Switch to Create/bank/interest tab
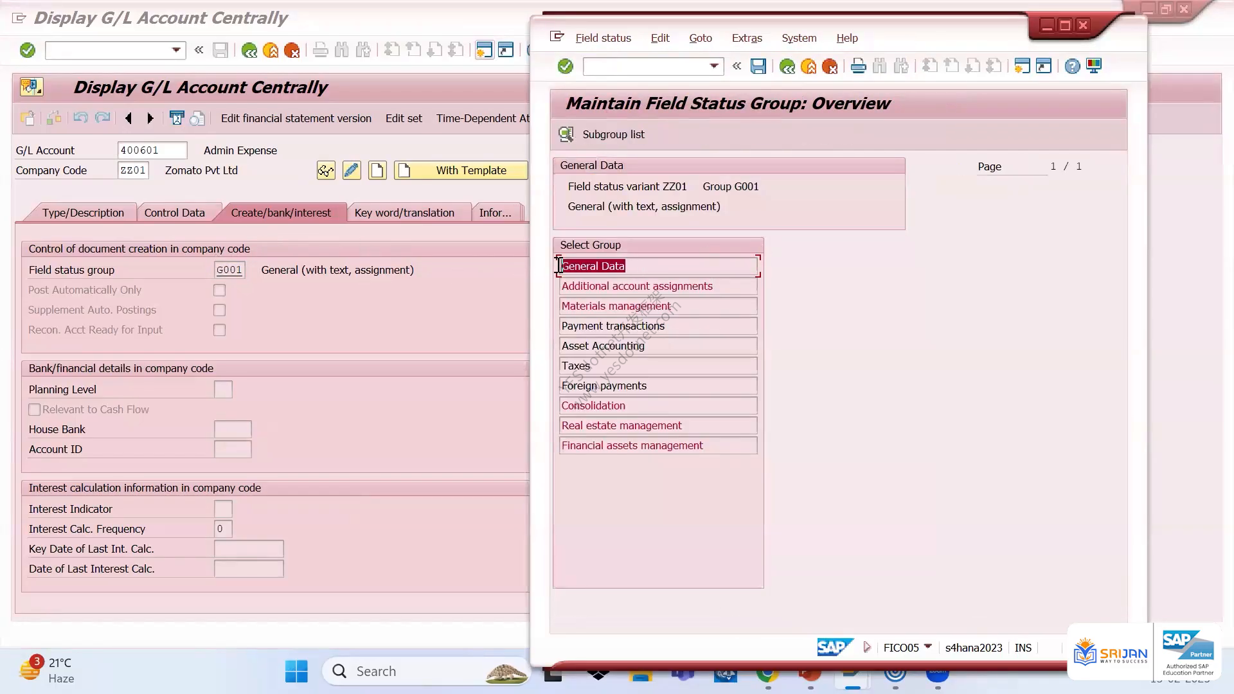Viewport: 1234px width, 694px height. pyautogui.click(x=281, y=213)
